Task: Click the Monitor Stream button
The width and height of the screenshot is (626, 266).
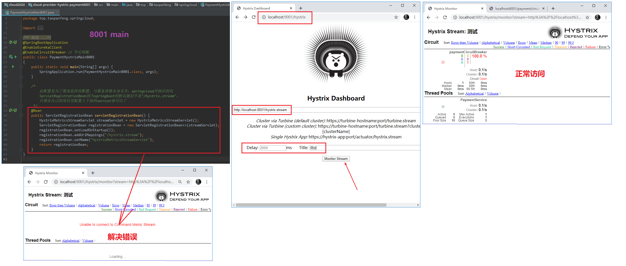Action: click(x=336, y=159)
